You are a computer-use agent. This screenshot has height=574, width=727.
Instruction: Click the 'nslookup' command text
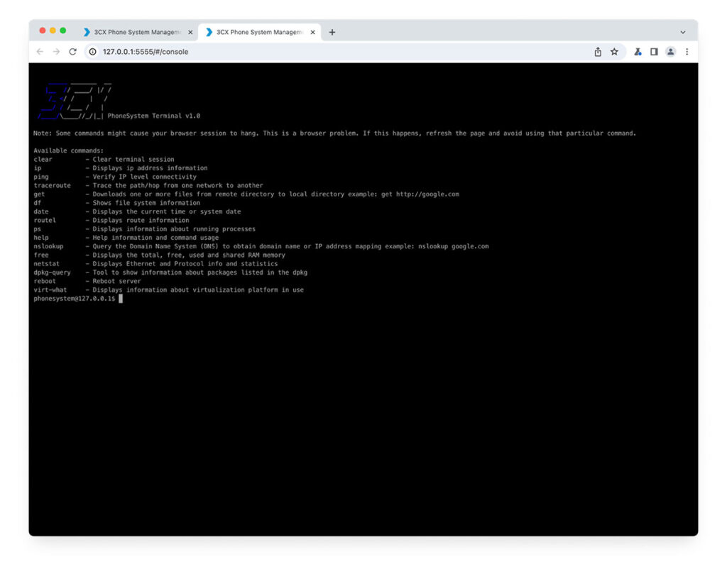tap(48, 246)
